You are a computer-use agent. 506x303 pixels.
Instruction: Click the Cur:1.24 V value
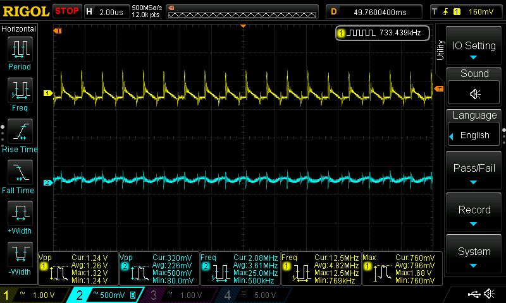click(90, 258)
